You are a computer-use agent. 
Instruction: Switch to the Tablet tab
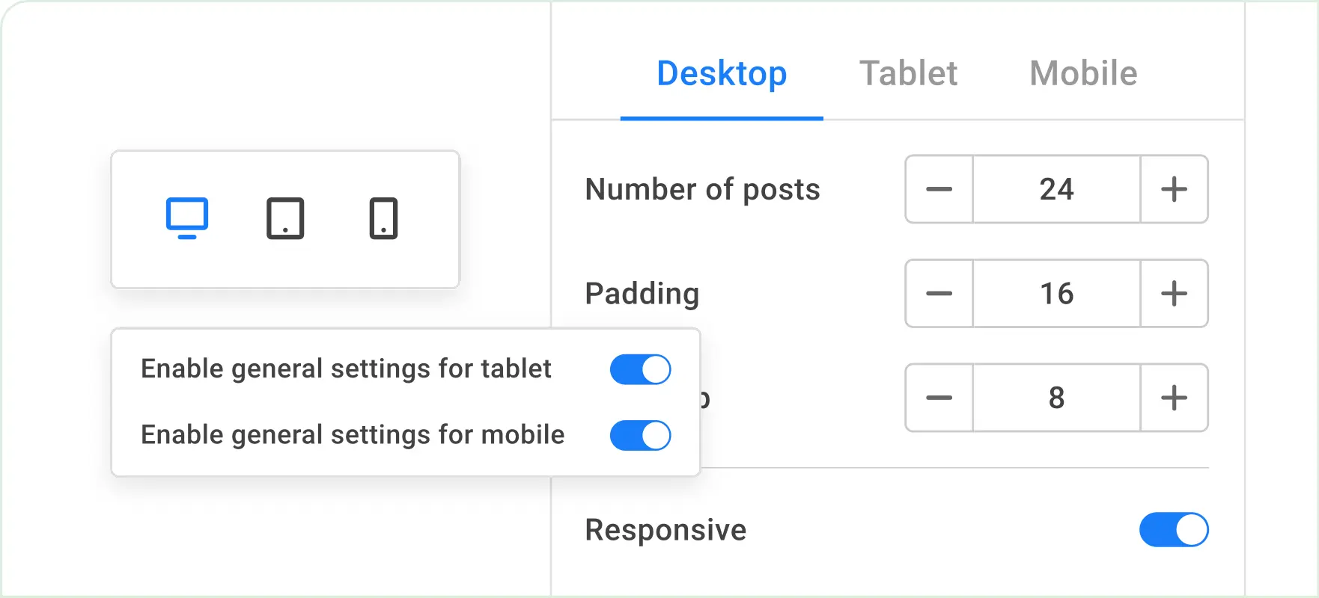(908, 73)
